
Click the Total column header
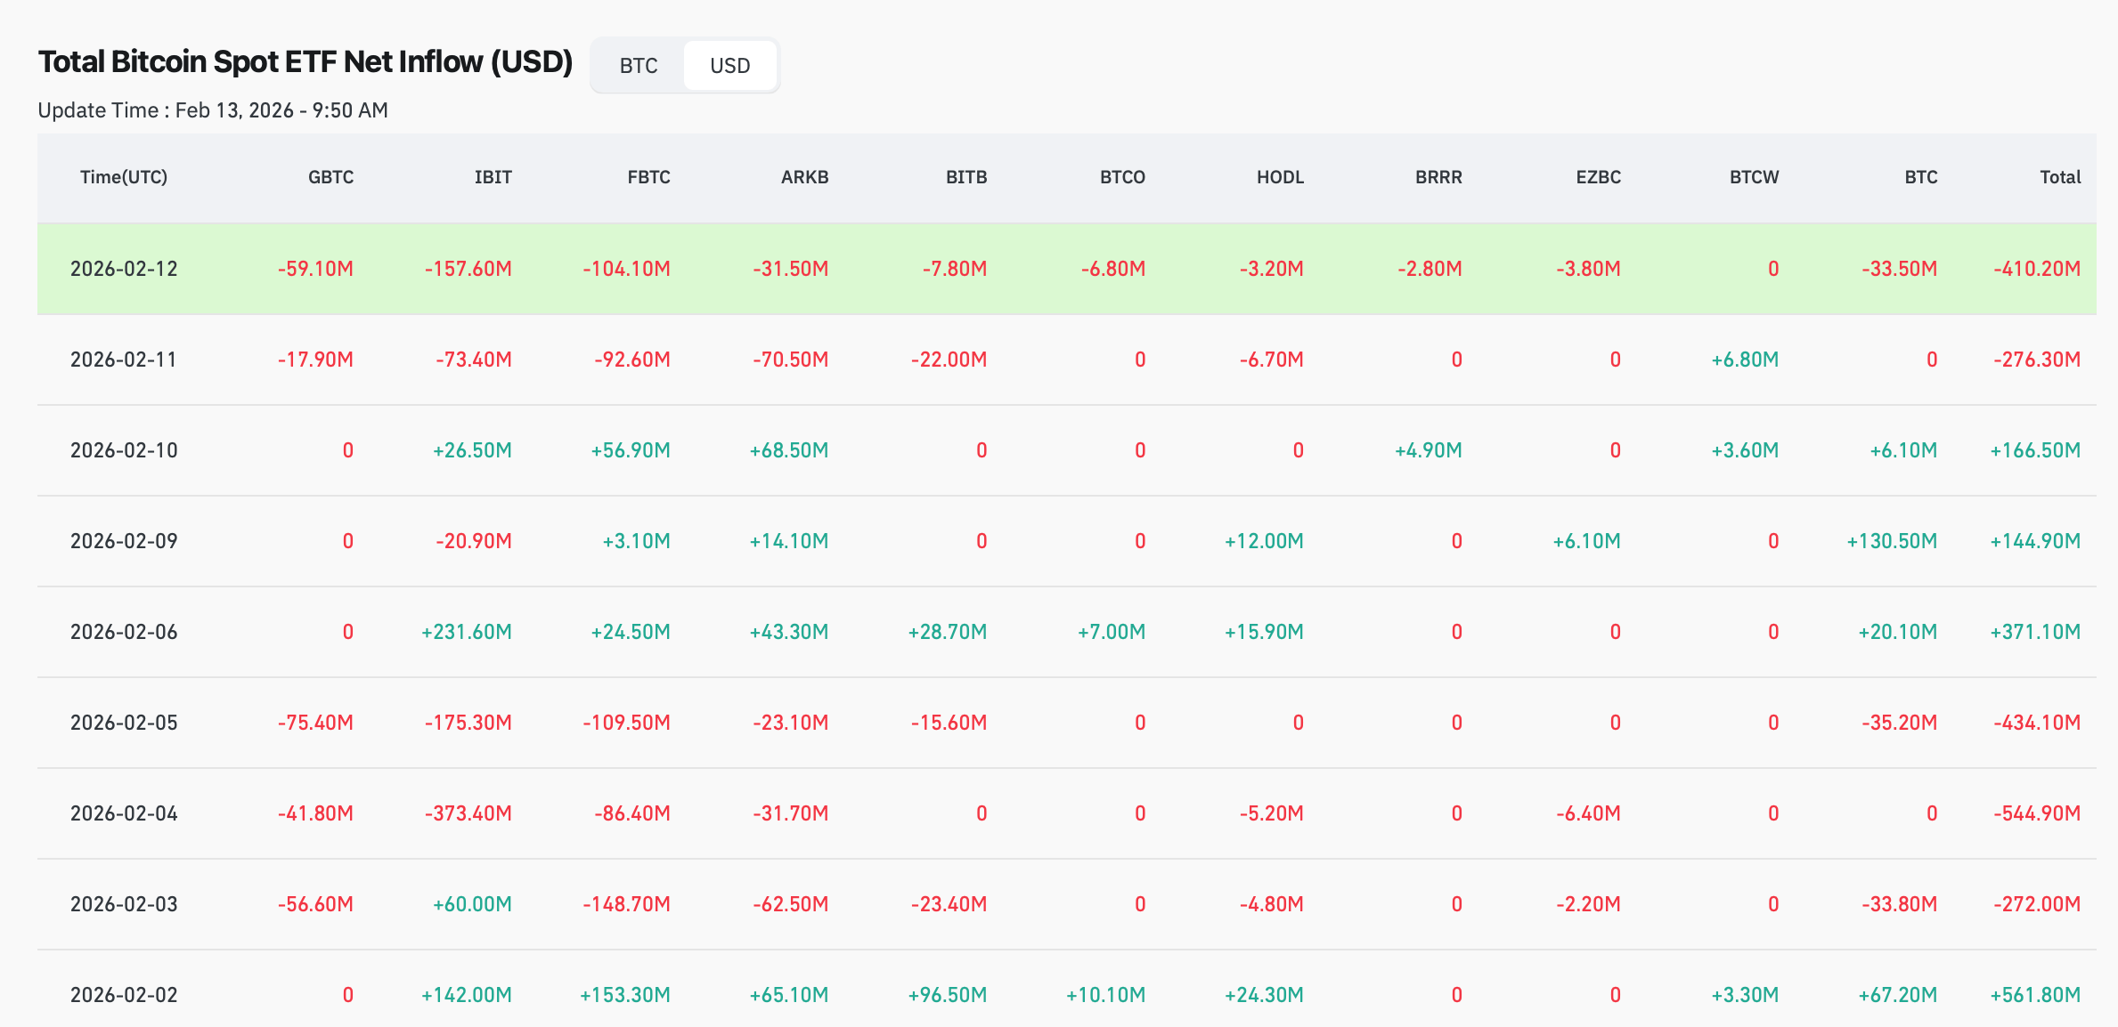point(2059,177)
